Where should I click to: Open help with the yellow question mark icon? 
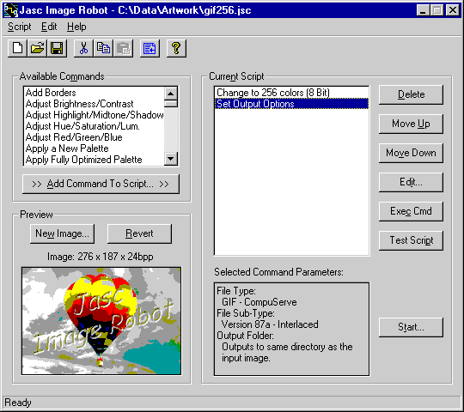pyautogui.click(x=176, y=48)
